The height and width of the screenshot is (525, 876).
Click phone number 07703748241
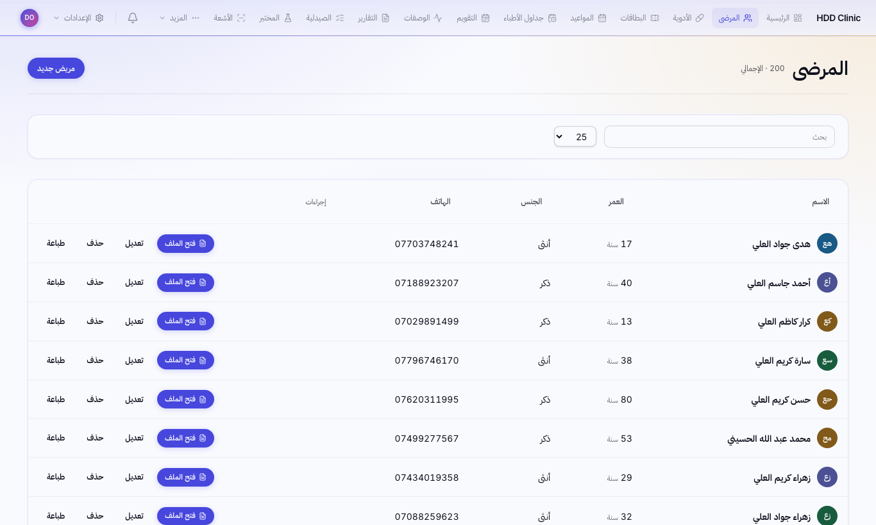click(x=427, y=244)
